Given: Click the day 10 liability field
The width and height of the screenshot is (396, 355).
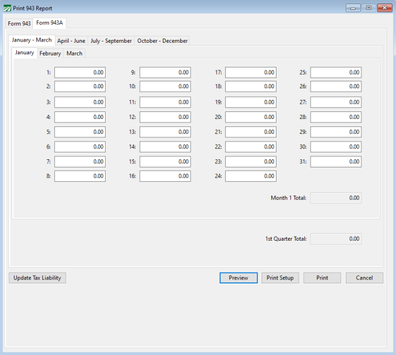Looking at the screenshot, I should (x=165, y=87).
